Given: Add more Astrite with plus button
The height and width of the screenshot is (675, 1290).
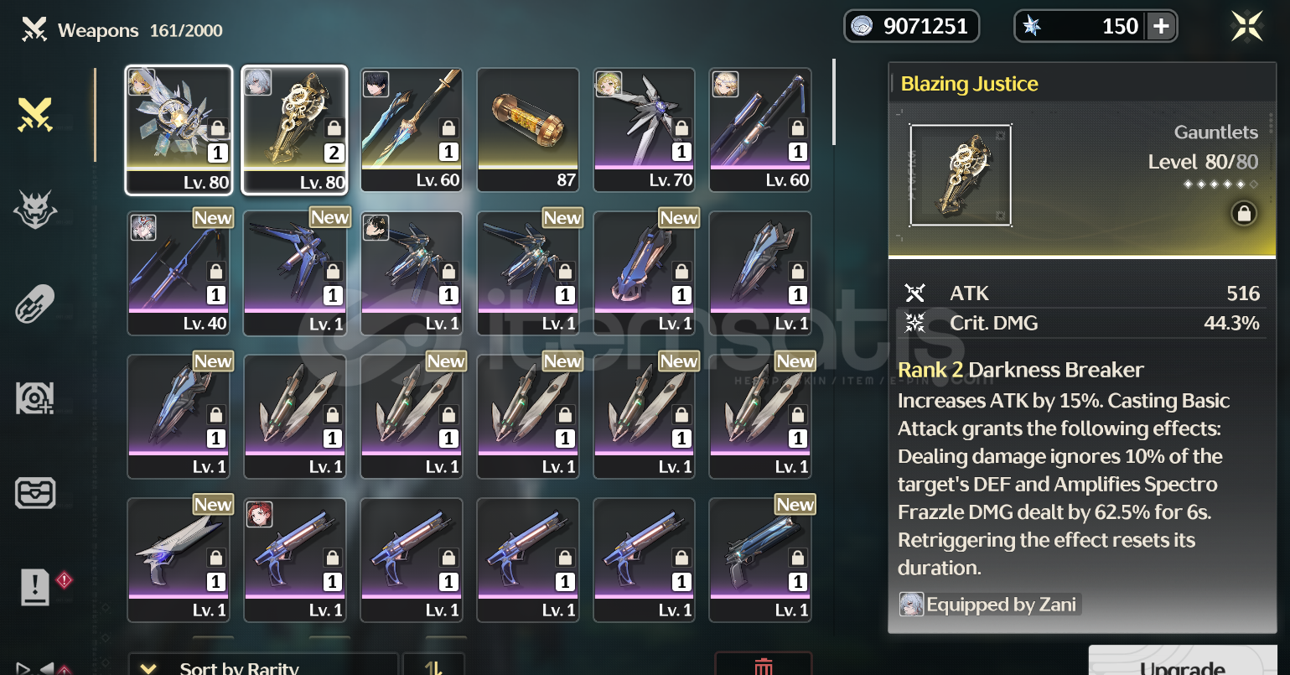Looking at the screenshot, I should tap(1161, 27).
